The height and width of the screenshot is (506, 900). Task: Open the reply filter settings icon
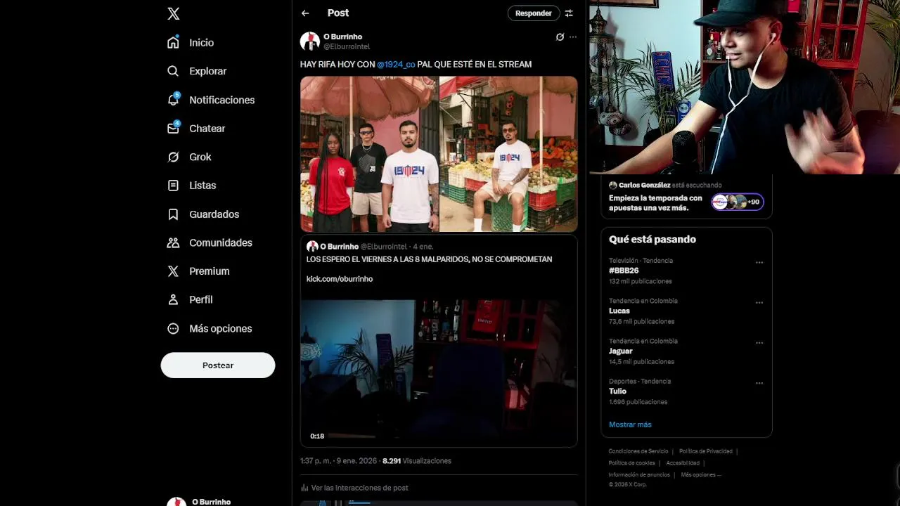tap(569, 13)
